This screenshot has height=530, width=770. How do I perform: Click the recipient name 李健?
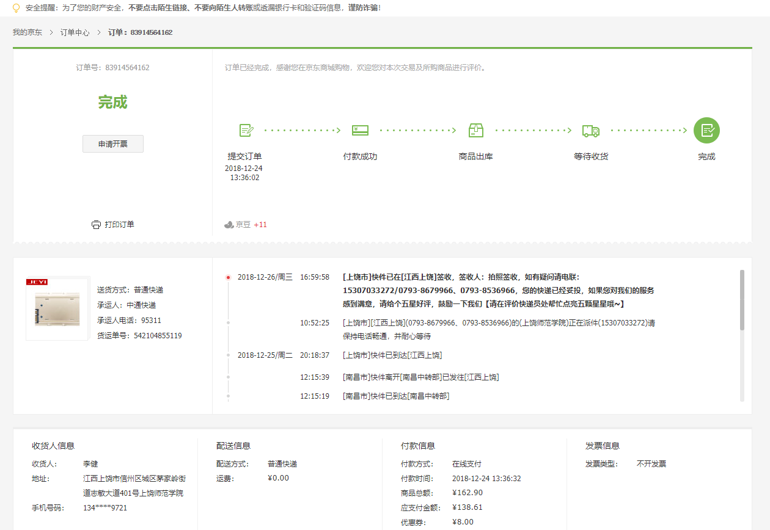pyautogui.click(x=90, y=464)
